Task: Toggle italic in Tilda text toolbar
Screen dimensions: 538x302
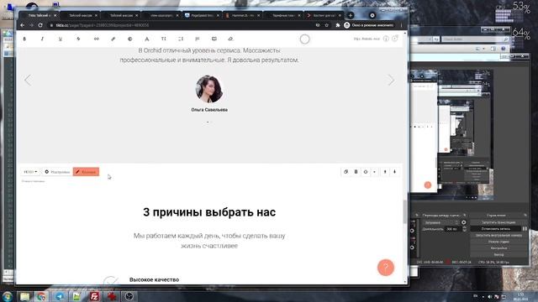Action: (x=42, y=39)
